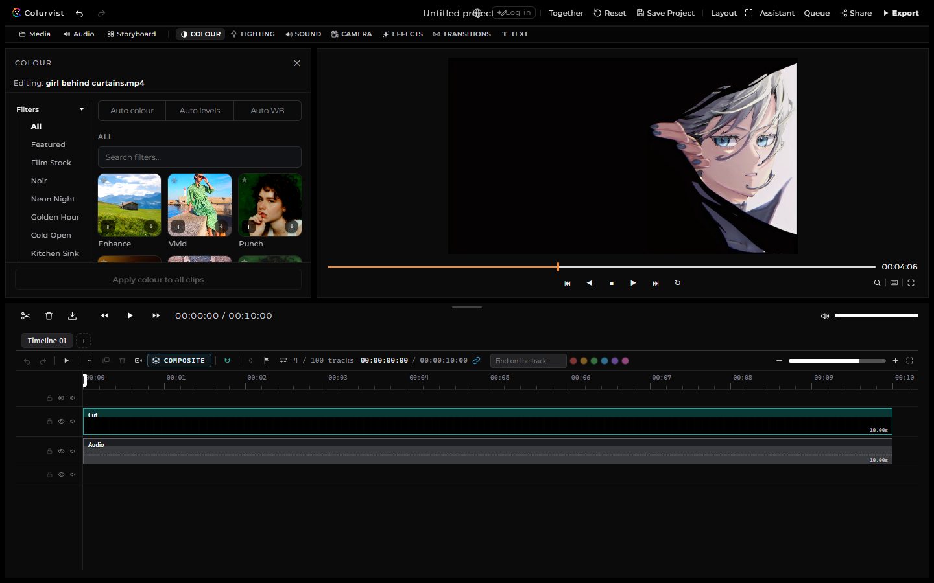Click the flag marker icon in timeline toolbar
The width and height of the screenshot is (934, 583).
266,361
